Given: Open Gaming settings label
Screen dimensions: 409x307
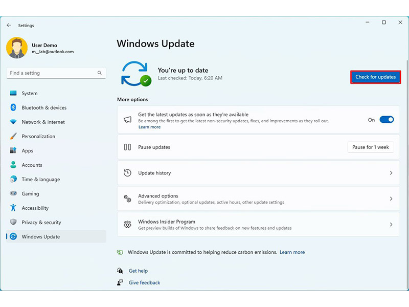Looking at the screenshot, I should pos(30,194).
